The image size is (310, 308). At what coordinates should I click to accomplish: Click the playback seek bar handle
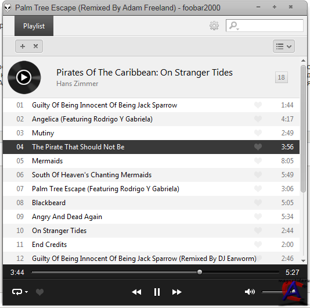click(x=200, y=272)
